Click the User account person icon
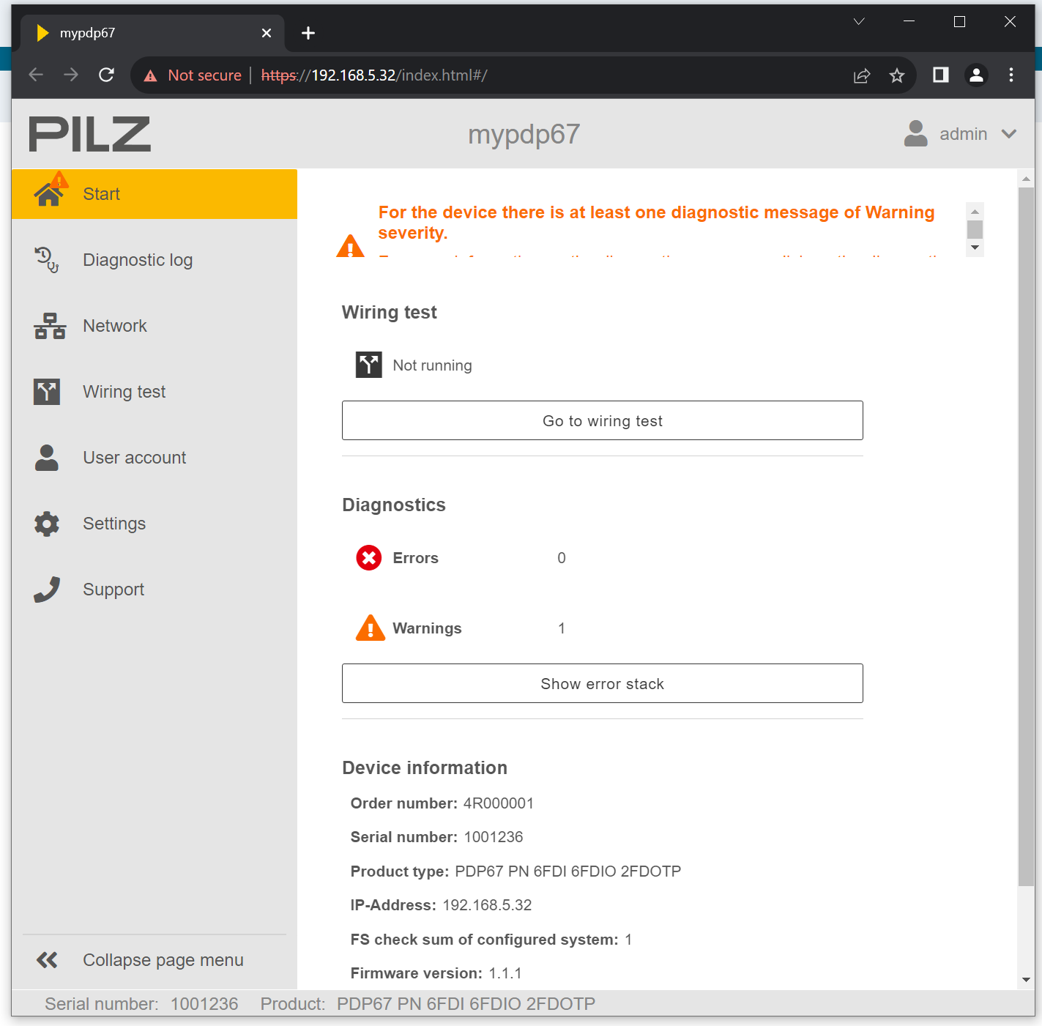 [x=47, y=458]
